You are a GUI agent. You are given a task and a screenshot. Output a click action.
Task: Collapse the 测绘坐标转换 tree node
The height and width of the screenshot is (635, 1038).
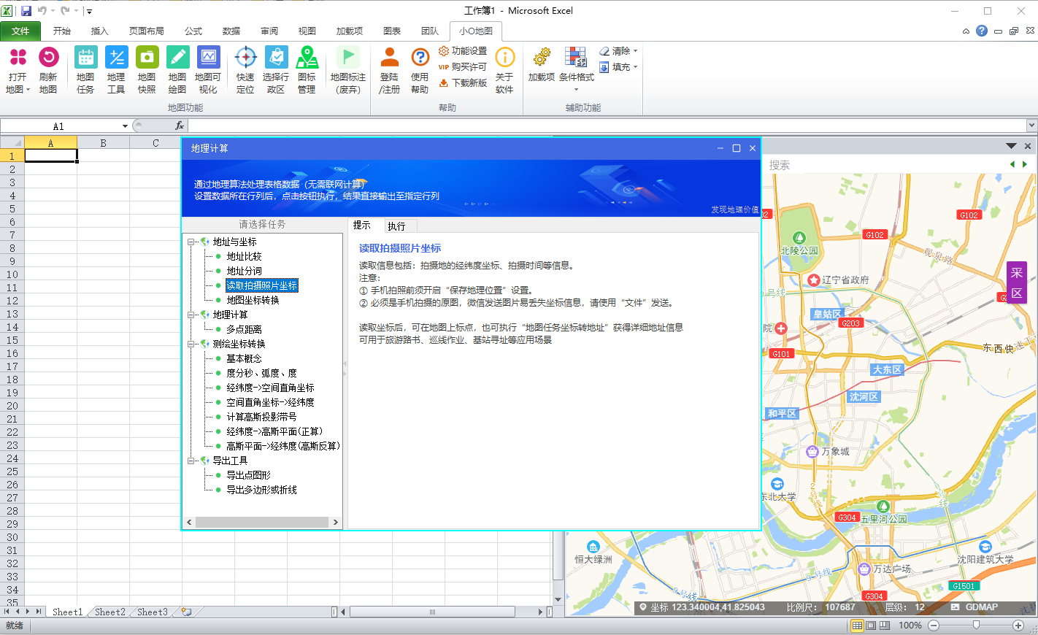click(x=191, y=344)
